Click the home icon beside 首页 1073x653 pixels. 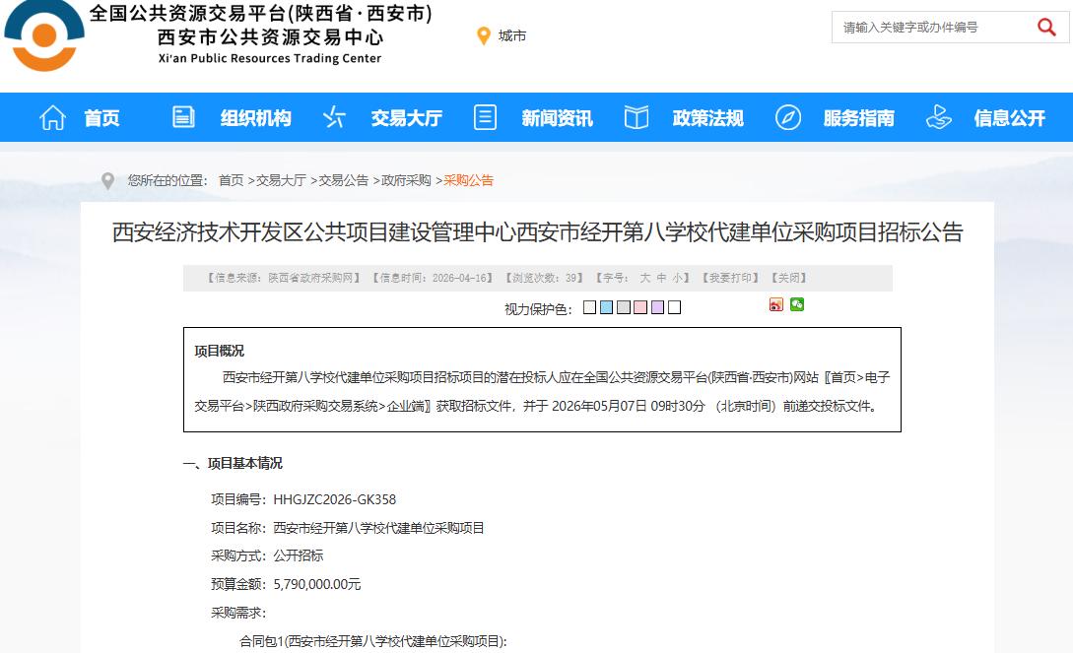(51, 116)
